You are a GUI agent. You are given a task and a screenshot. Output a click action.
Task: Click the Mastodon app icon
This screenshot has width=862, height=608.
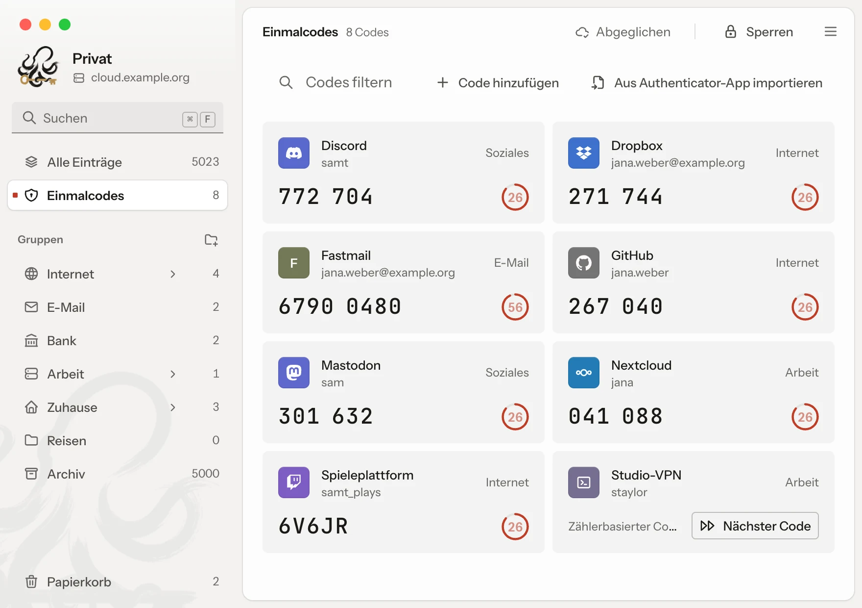click(294, 373)
